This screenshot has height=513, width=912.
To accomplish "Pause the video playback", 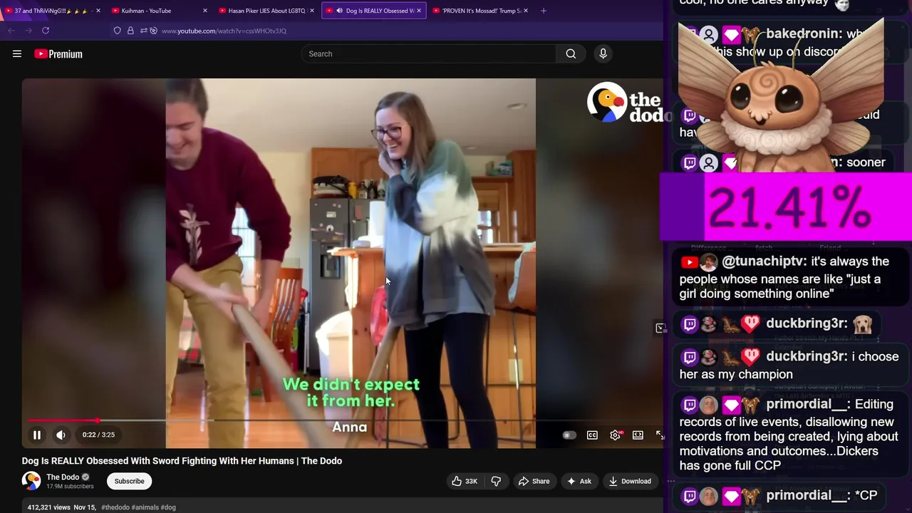I will 37,435.
